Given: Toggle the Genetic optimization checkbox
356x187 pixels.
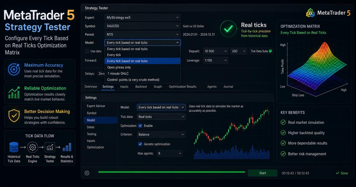Looking at the screenshot, I should [140, 144].
